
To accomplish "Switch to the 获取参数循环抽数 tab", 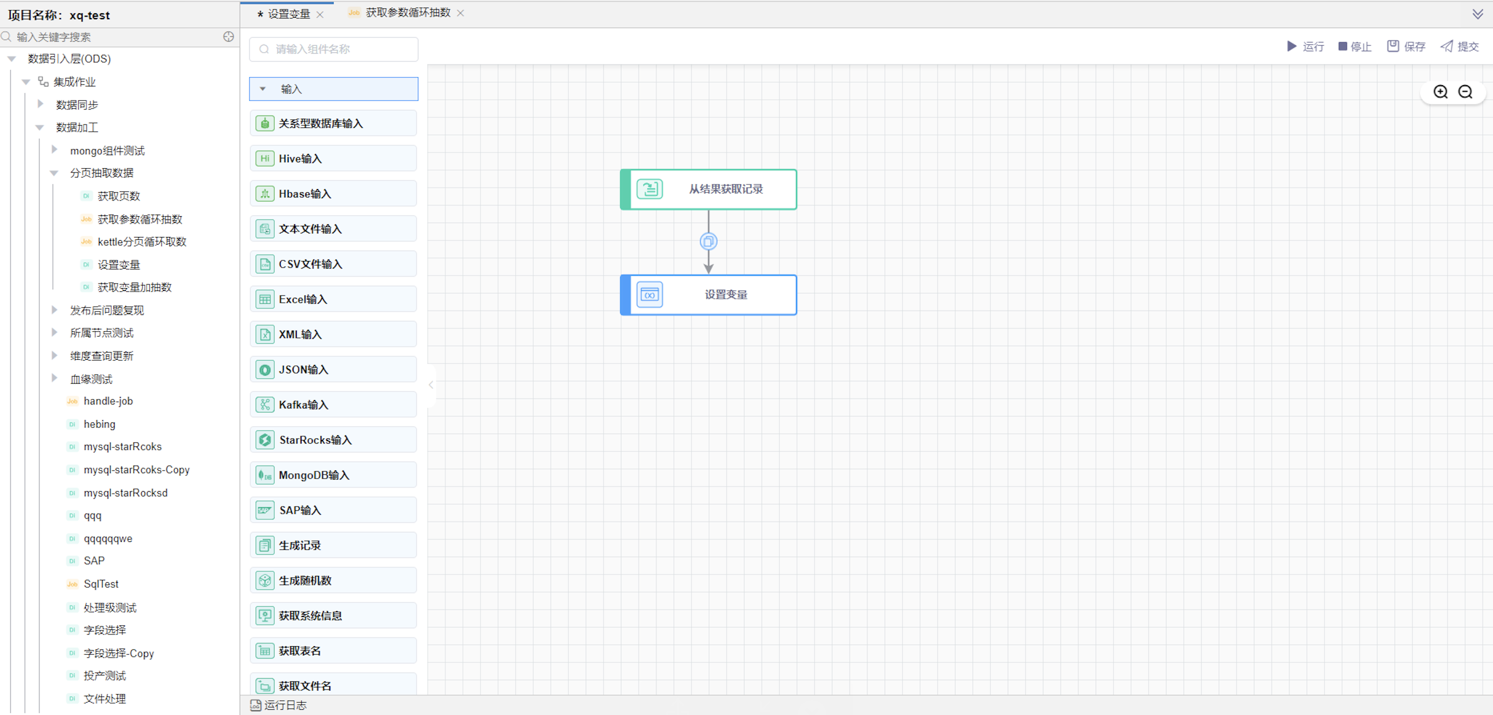I will click(408, 13).
